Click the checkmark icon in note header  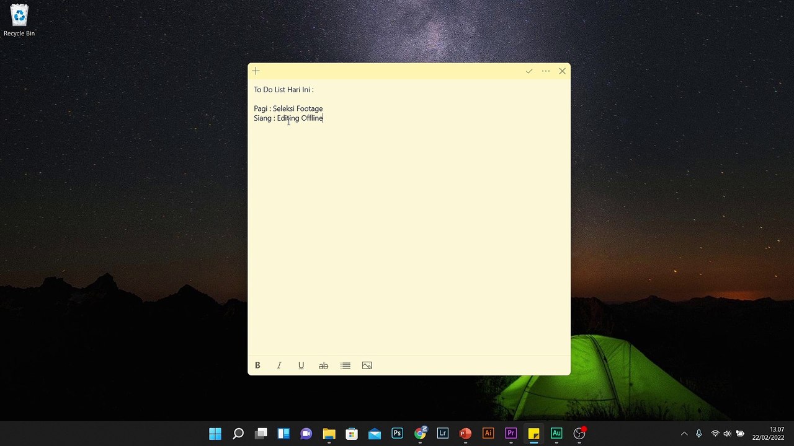pyautogui.click(x=529, y=71)
